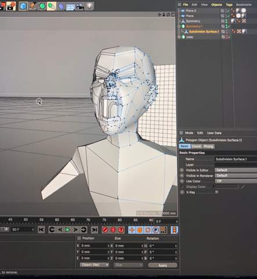Switch to the Coord. tab
This screenshot has width=257, height=279.
197,146
